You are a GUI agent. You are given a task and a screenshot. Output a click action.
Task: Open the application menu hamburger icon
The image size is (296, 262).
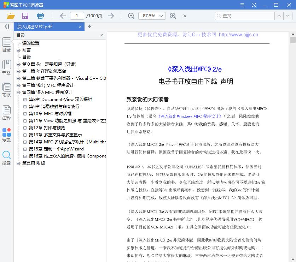pyautogui.click(x=242, y=5)
